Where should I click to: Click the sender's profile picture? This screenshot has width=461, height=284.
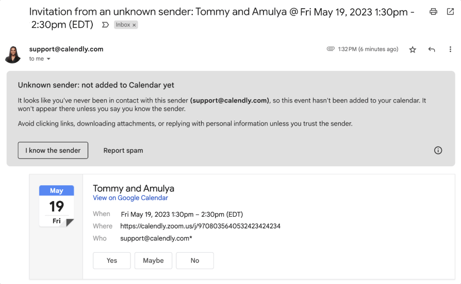point(13,55)
